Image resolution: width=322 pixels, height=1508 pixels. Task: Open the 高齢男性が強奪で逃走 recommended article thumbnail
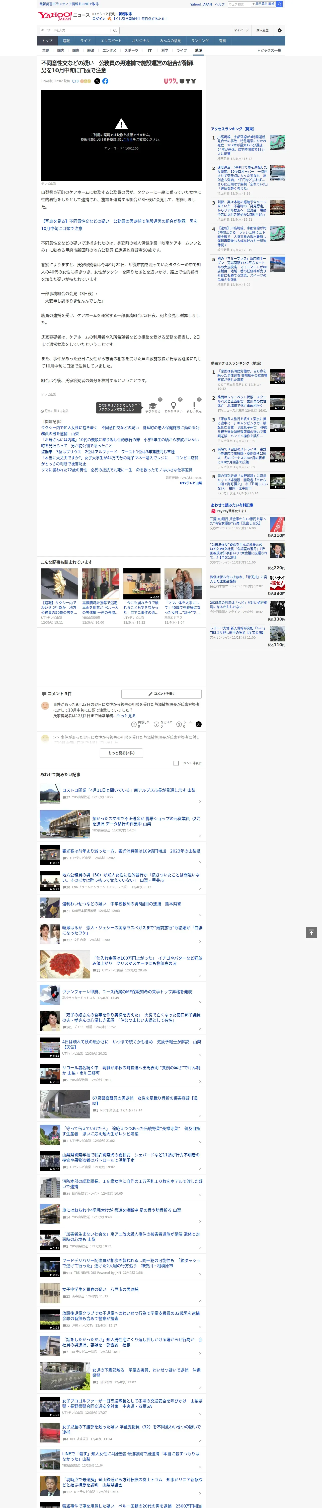point(101,583)
